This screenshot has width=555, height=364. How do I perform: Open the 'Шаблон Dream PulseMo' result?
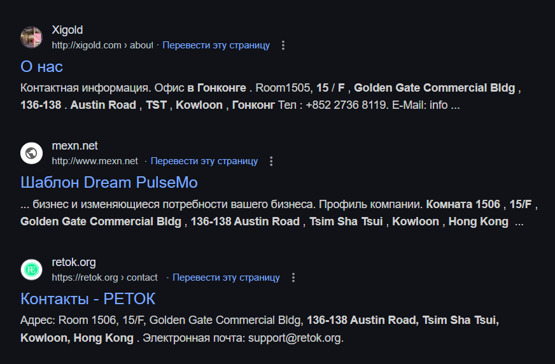[109, 183]
